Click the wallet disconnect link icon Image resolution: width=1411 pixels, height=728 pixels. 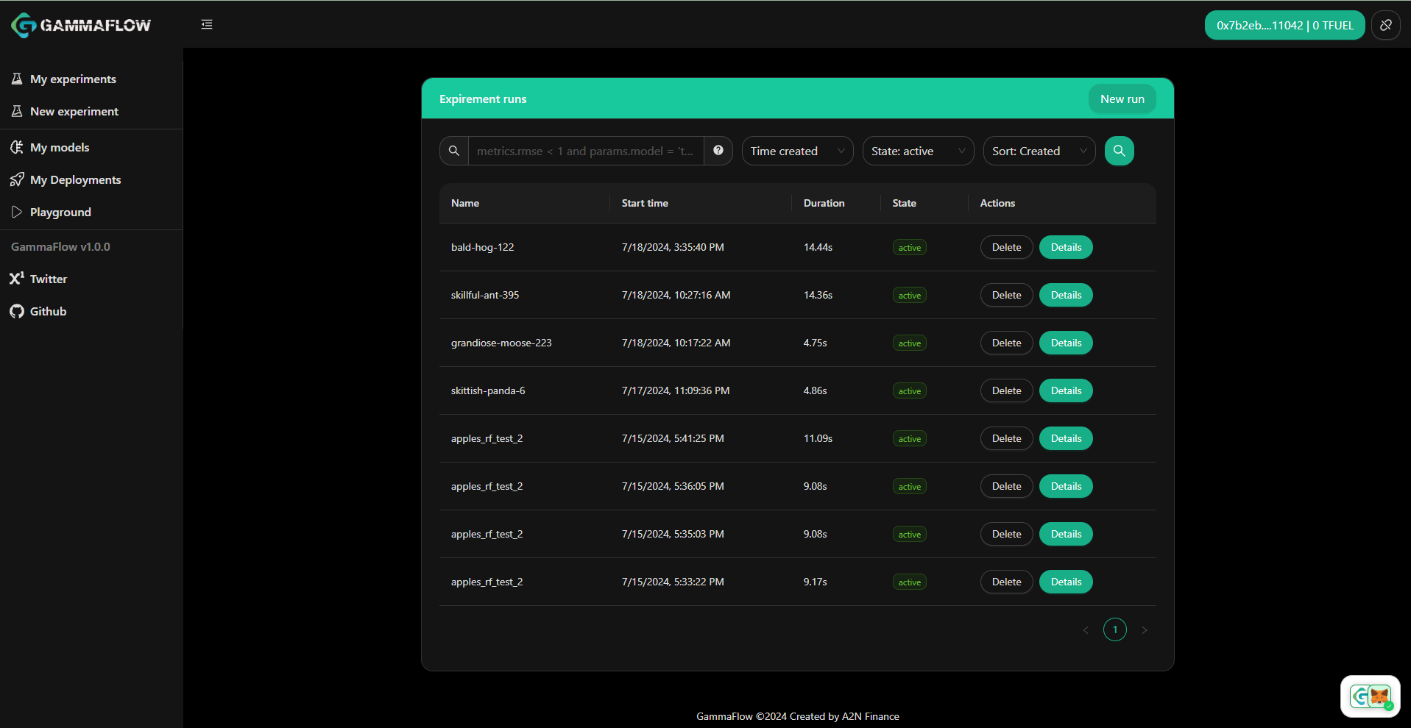pos(1386,25)
